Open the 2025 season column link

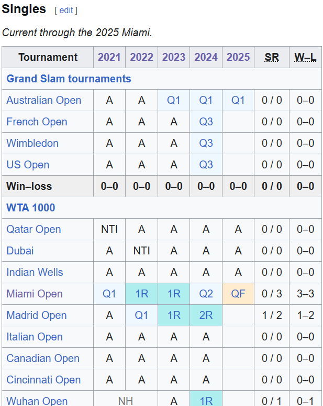tap(238, 57)
